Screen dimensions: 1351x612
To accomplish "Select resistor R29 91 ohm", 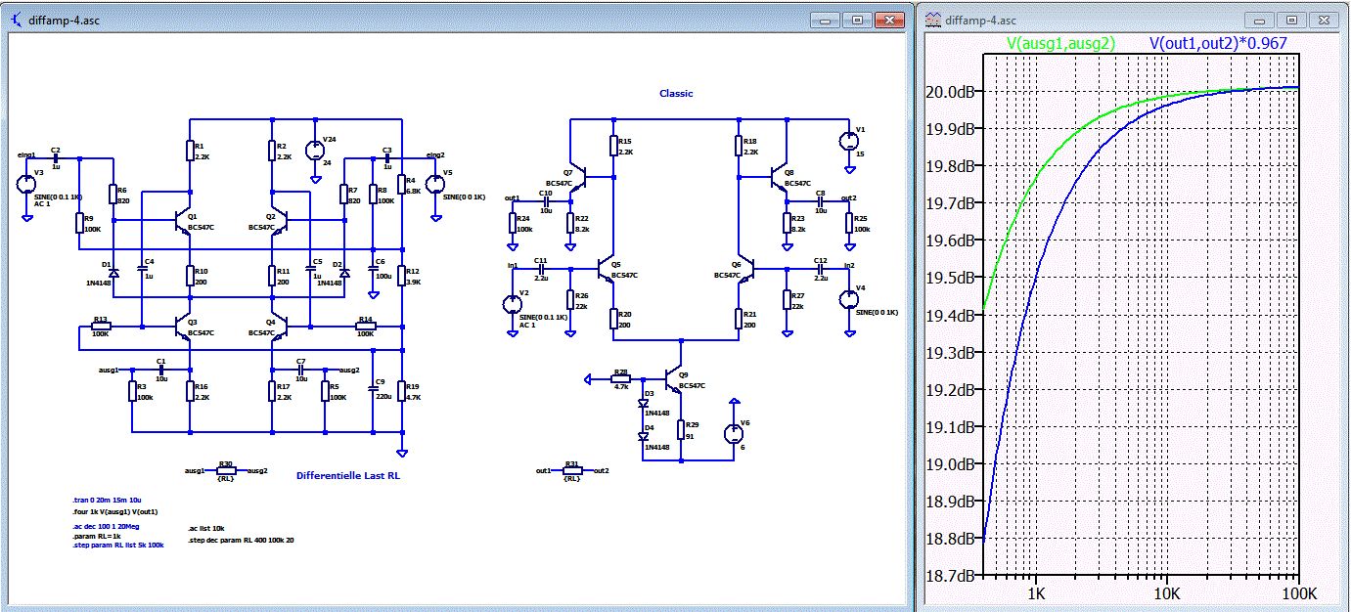I will coord(680,431).
